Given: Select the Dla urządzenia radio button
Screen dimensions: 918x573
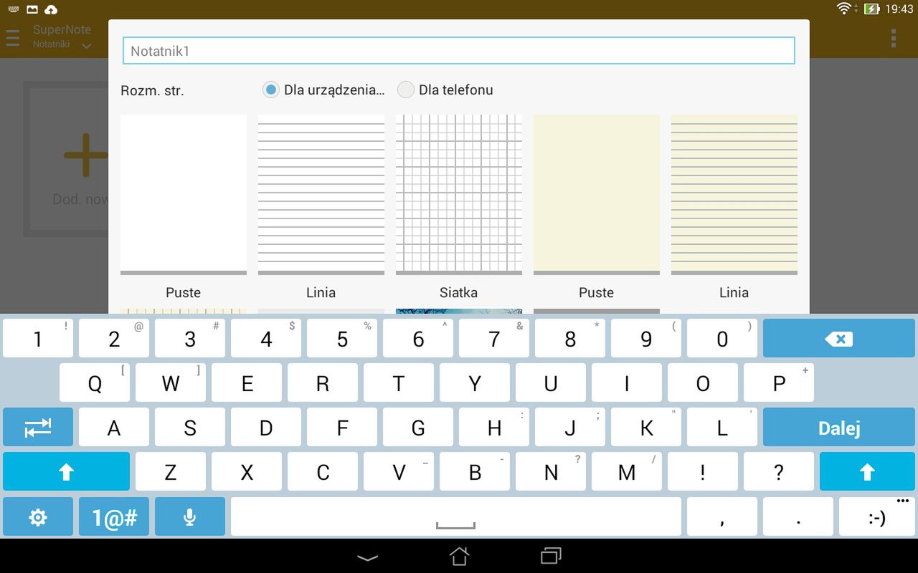Looking at the screenshot, I should pos(270,90).
